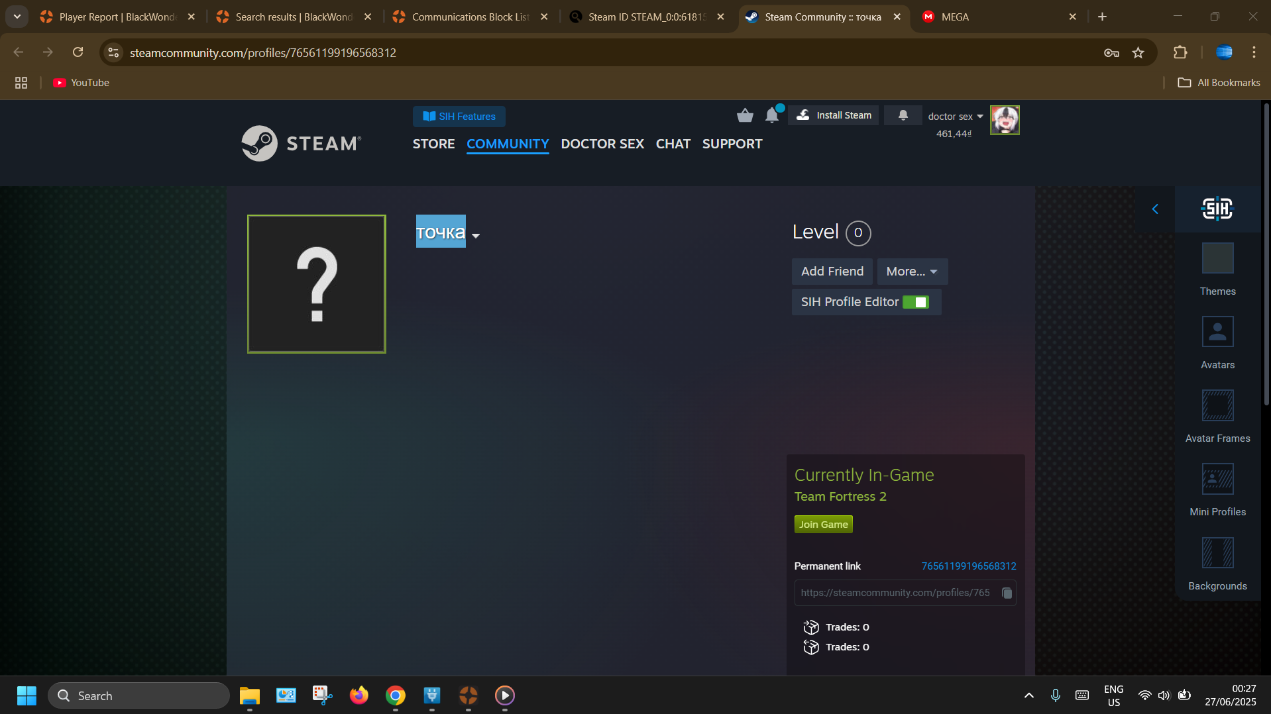
Task: Click the taskbar volume icon
Action: click(1164, 695)
